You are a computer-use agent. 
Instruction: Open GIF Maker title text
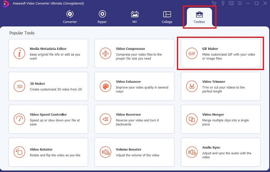210,49
